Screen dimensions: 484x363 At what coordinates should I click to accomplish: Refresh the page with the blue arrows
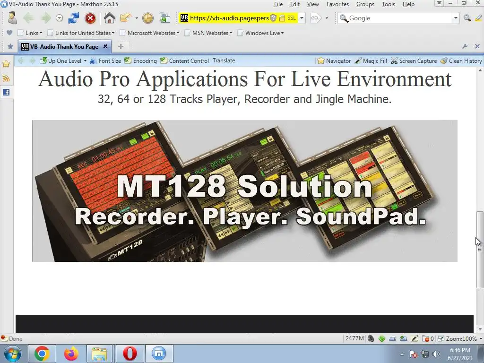[73, 18]
